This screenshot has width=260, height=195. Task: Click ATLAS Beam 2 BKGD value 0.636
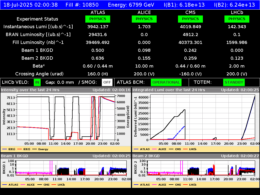click(x=98, y=58)
